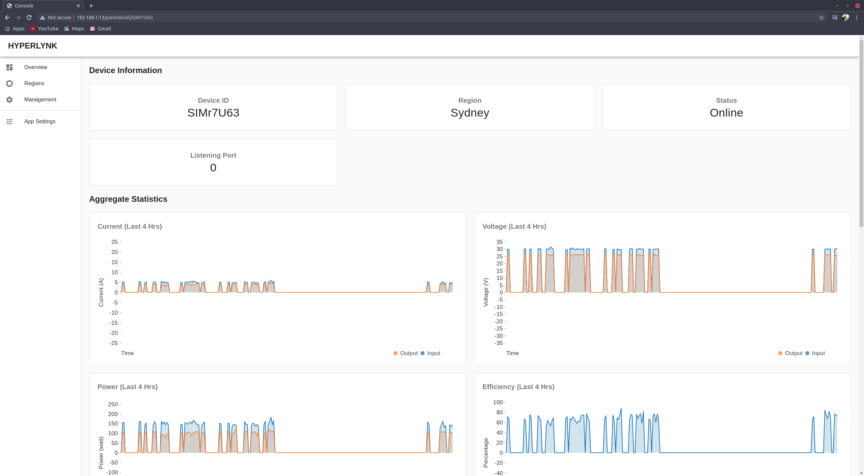Image resolution: width=864 pixels, height=476 pixels.
Task: Open the media control playlist icon
Action: 835,18
